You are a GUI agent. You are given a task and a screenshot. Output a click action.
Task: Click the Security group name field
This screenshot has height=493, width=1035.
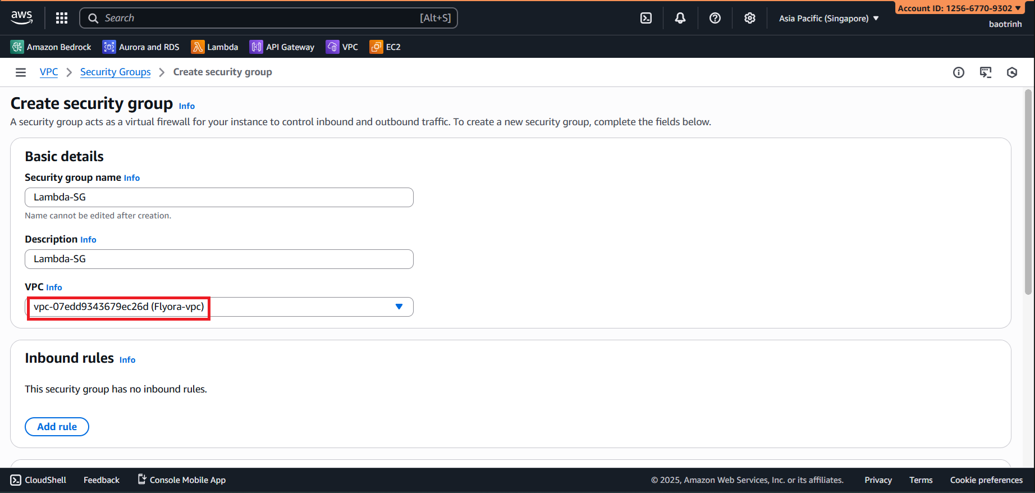[x=219, y=197]
